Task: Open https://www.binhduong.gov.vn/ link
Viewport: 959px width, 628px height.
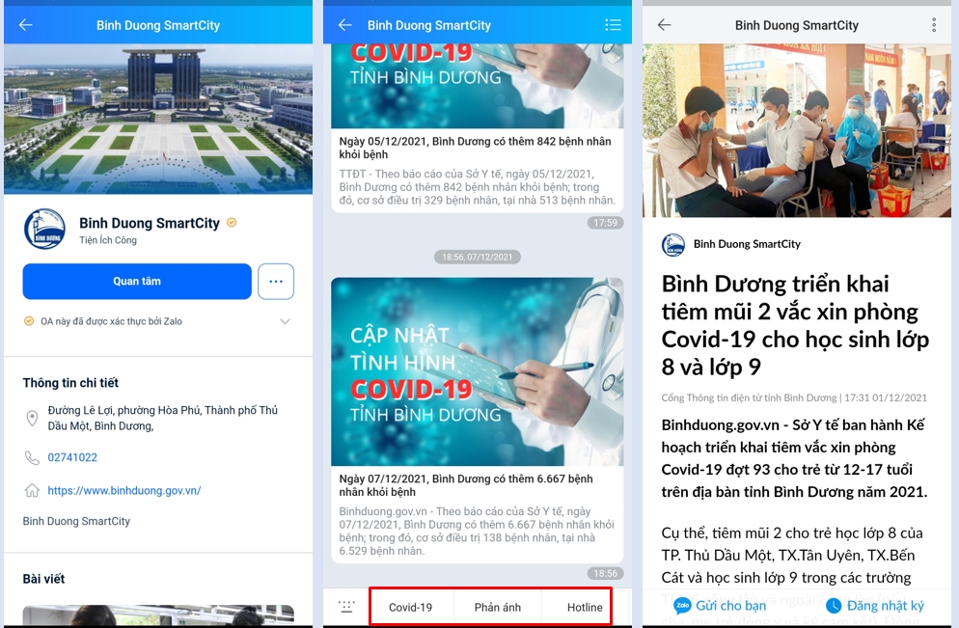Action: 124,490
